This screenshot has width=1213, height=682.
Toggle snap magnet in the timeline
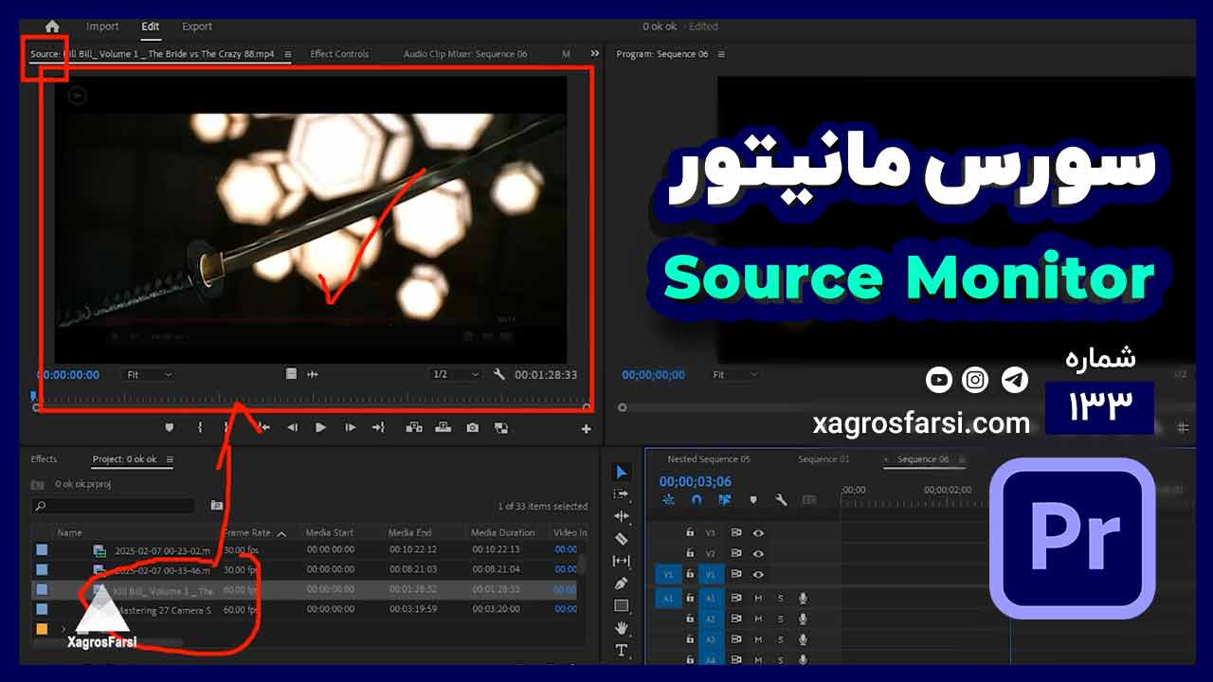[697, 500]
